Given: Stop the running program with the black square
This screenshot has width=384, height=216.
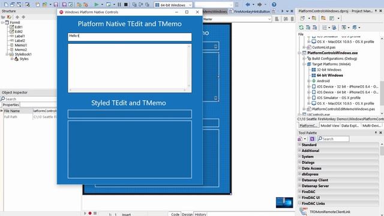Looking at the screenshot, I should [x=125, y=4].
